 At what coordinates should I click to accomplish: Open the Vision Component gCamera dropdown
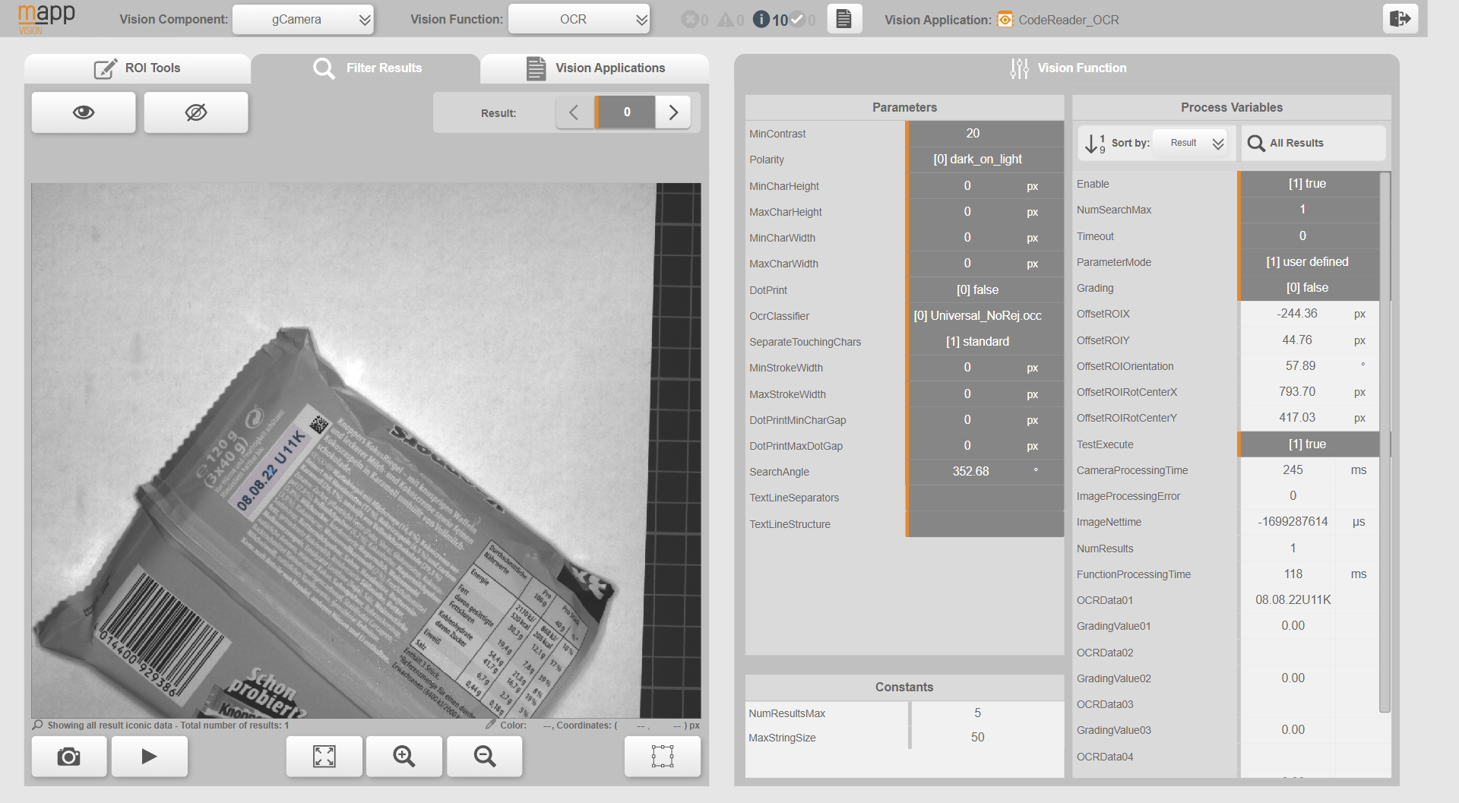(x=302, y=19)
